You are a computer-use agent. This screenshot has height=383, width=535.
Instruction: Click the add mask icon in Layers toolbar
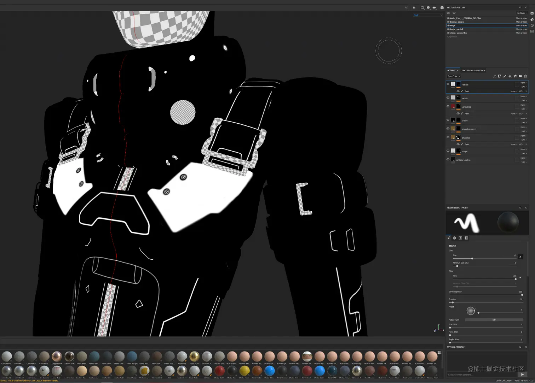click(x=500, y=76)
